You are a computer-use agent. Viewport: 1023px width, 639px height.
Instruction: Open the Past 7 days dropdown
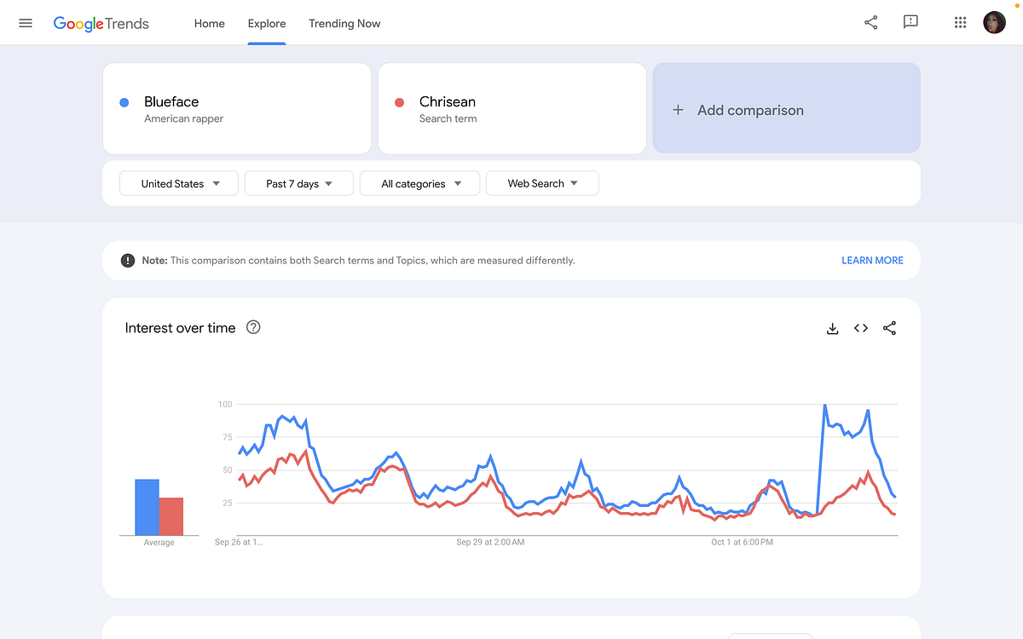(298, 183)
